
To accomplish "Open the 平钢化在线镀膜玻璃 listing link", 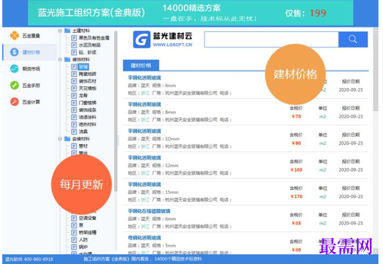I will pyautogui.click(x=149, y=211).
